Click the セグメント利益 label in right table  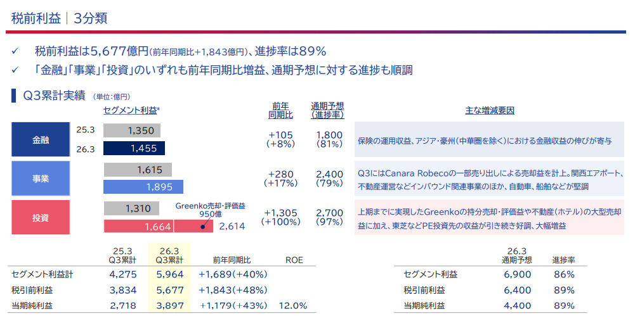pos(431,275)
